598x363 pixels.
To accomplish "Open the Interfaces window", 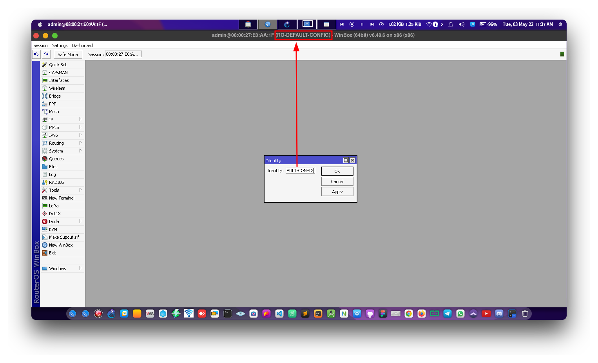I will (59, 80).
